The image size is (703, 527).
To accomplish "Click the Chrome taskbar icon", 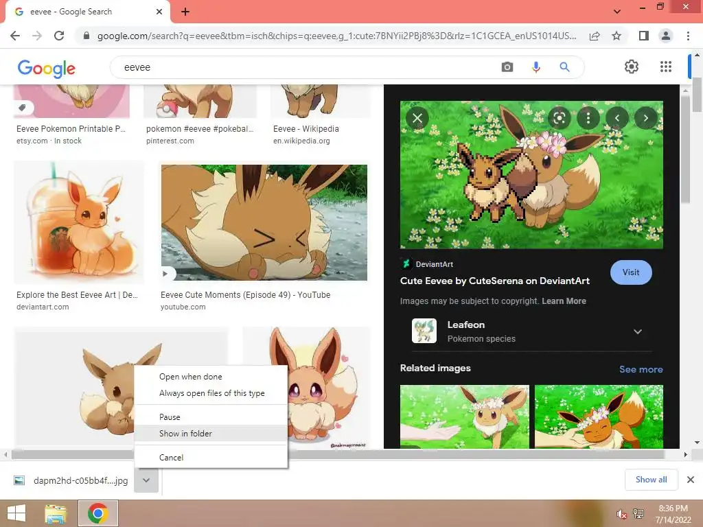I will coord(97,513).
